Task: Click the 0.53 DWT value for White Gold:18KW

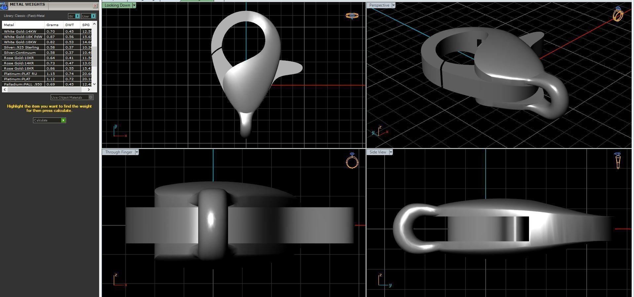Action: tap(69, 42)
